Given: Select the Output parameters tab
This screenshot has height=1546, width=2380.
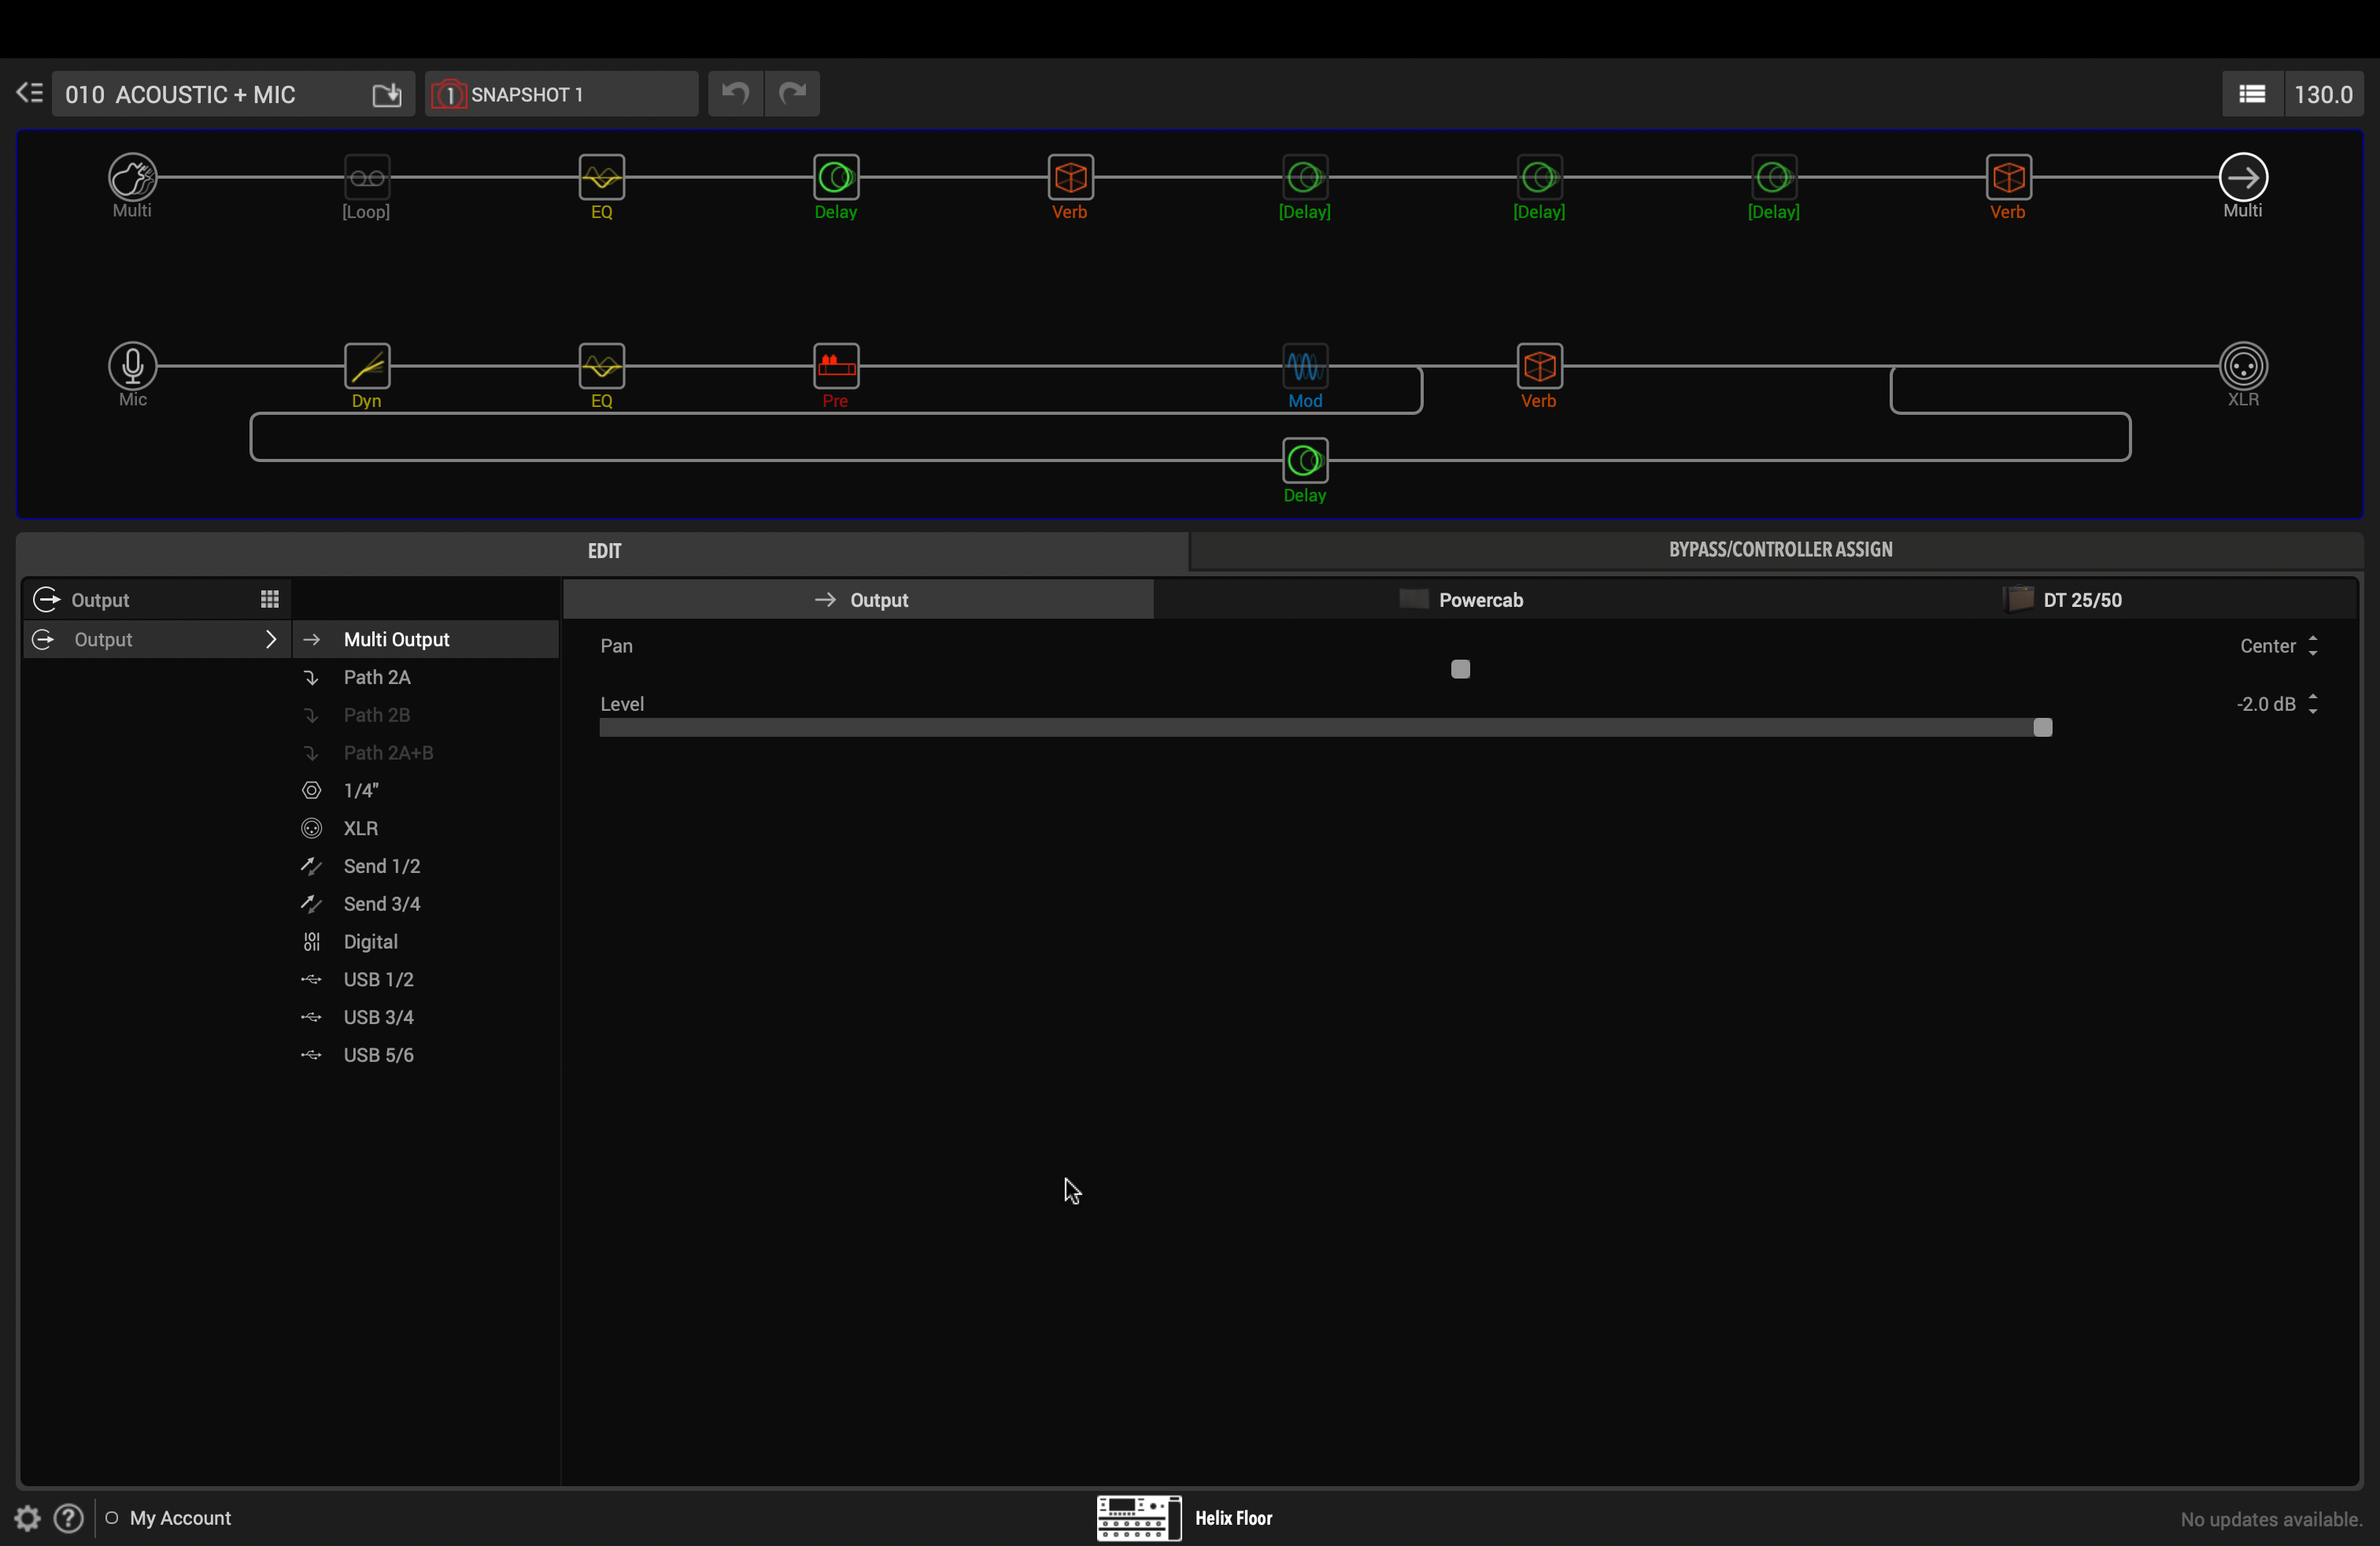Looking at the screenshot, I should (859, 600).
